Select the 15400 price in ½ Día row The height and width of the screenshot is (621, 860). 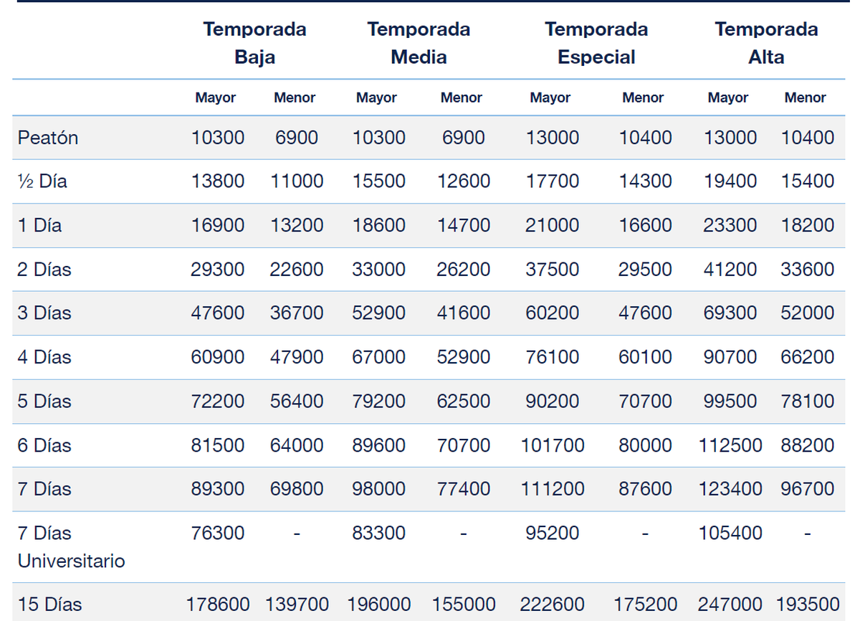click(x=807, y=181)
